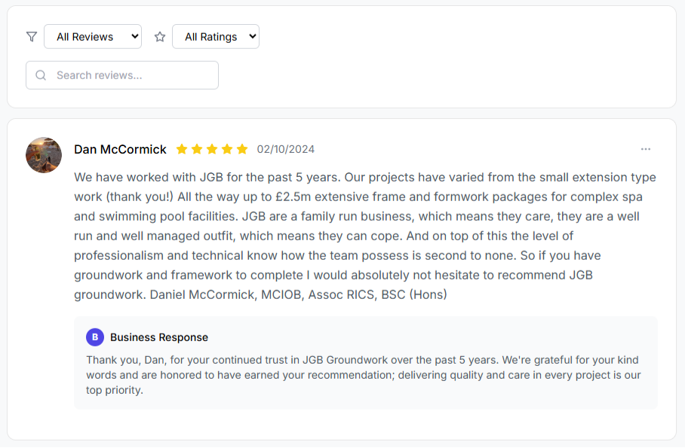Click the star icon beside All Ratings
This screenshot has height=448, width=685.
(158, 36)
